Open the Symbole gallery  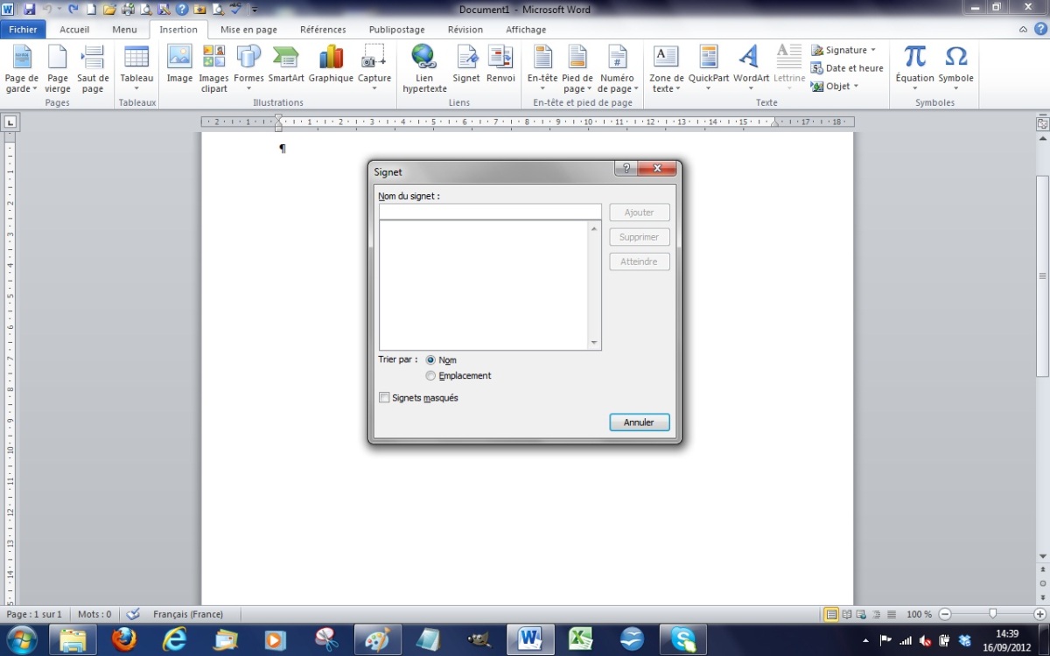[x=955, y=69]
